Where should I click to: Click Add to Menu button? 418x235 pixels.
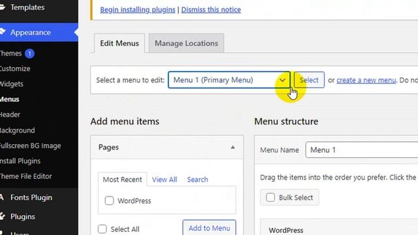[x=209, y=228]
